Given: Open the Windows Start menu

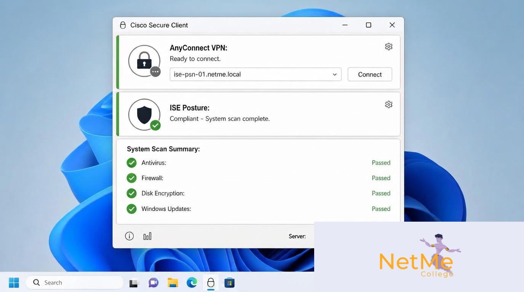Looking at the screenshot, I should 14,282.
